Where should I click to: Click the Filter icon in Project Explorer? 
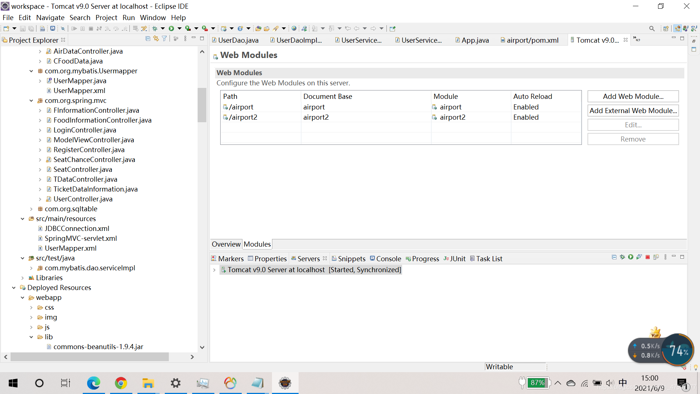(x=164, y=39)
